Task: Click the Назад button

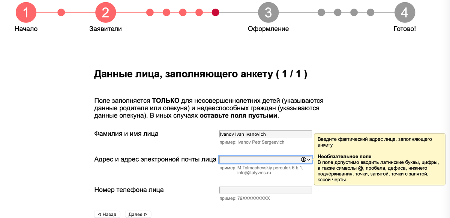Action: coord(107,214)
